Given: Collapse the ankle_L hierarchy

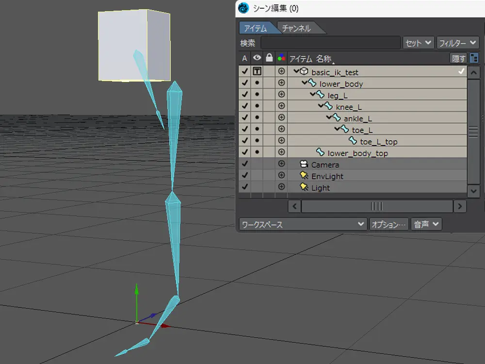Looking at the screenshot, I should 329,118.
